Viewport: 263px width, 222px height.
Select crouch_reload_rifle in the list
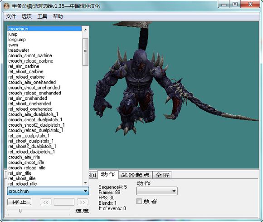click(44, 168)
